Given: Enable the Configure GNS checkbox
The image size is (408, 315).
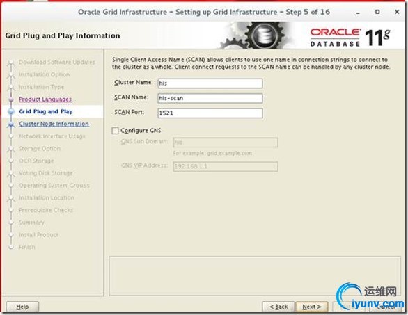Looking at the screenshot, I should pos(115,131).
